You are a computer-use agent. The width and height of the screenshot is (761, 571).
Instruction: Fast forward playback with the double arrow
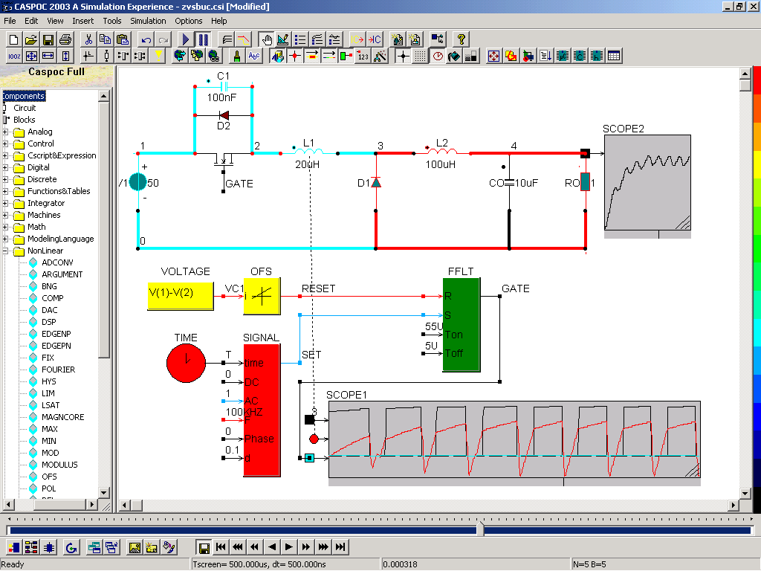(305, 547)
